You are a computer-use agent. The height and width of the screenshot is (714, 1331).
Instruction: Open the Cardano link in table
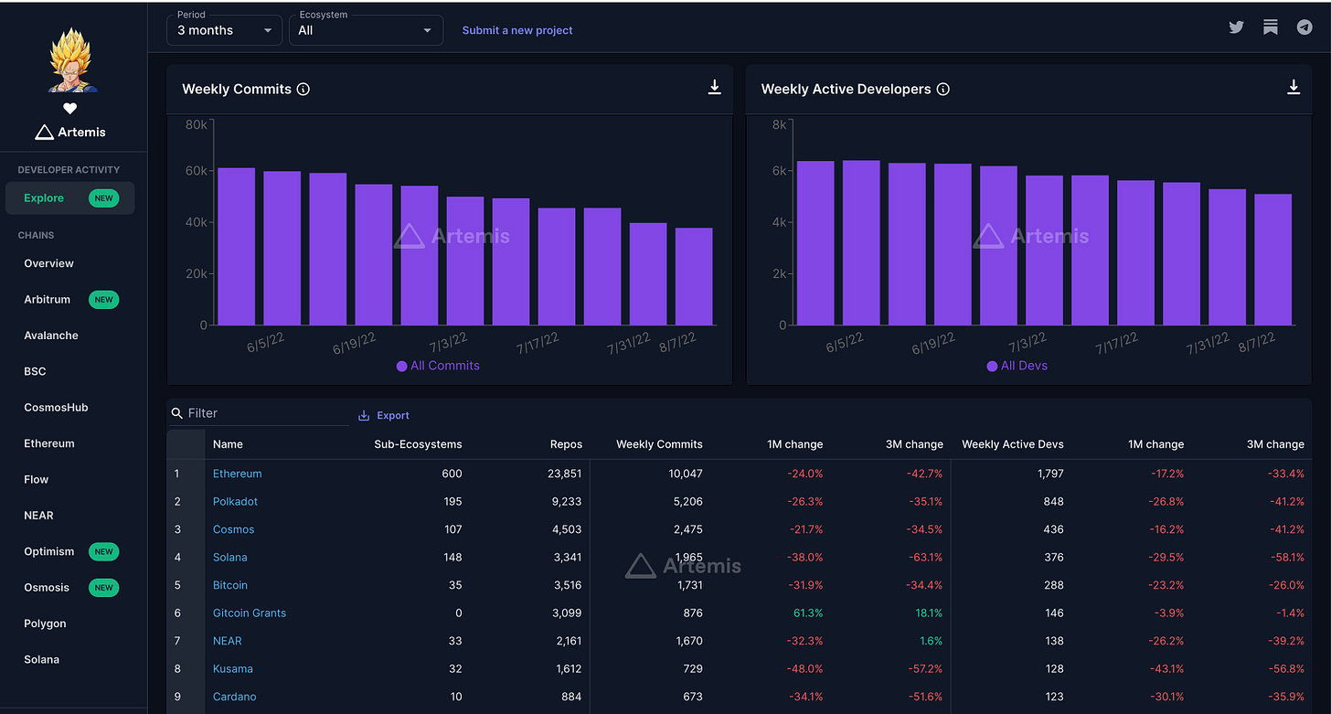point(235,697)
